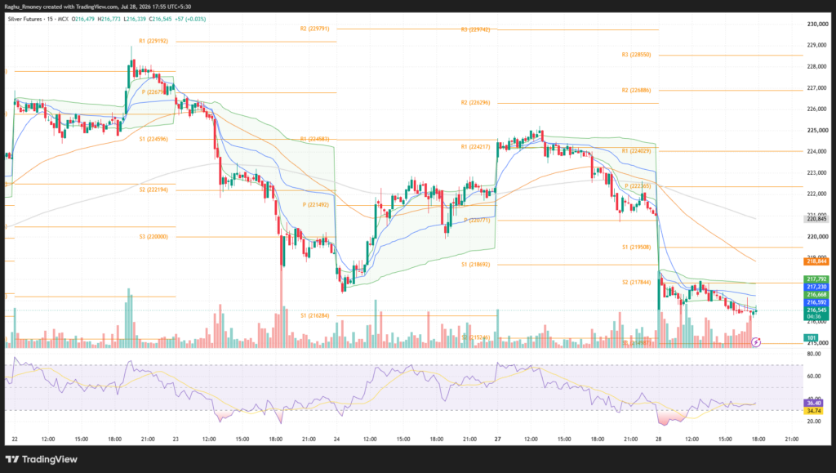Viewport: 836px width, 473px height.
Task: Click the green 216,668 price tag
Action: [x=816, y=295]
